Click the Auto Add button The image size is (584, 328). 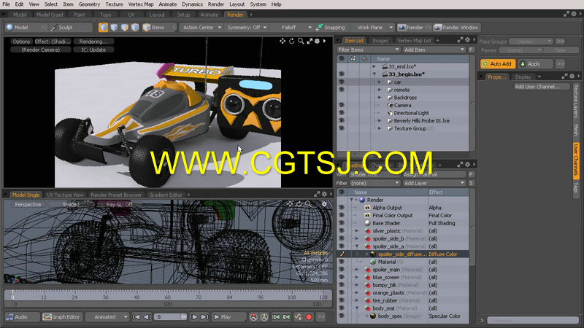coord(498,64)
